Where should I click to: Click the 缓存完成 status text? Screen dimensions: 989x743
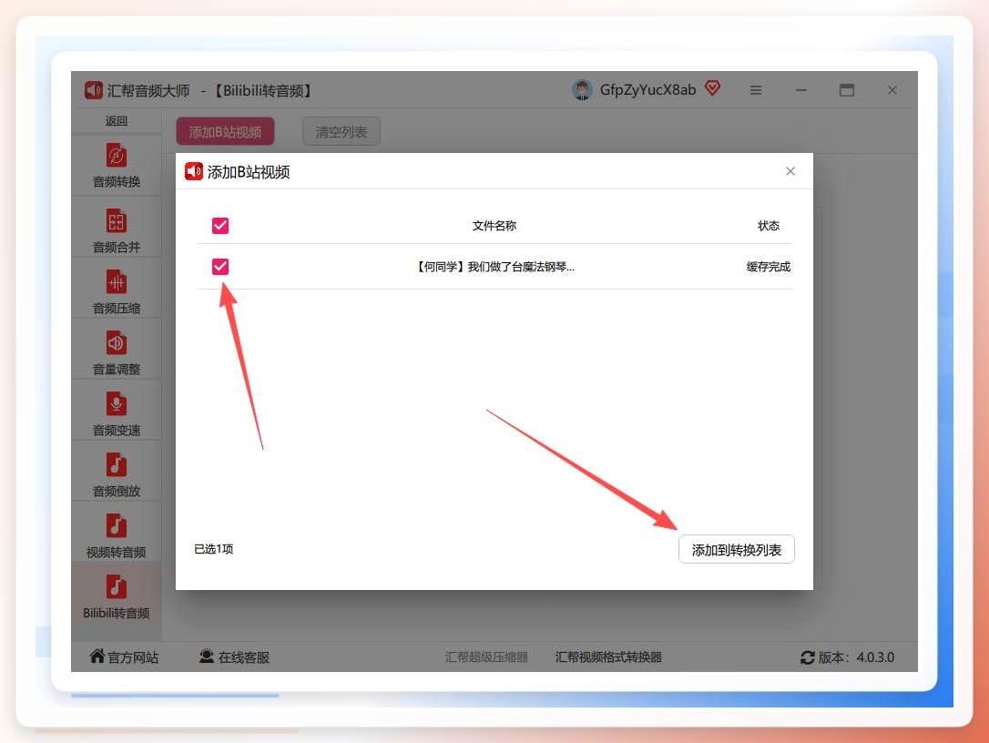pos(769,267)
